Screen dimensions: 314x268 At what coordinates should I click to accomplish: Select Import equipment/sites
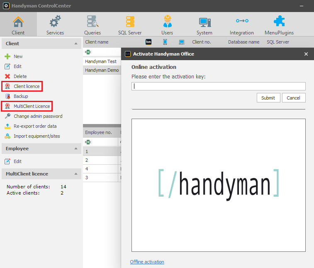tap(37, 136)
